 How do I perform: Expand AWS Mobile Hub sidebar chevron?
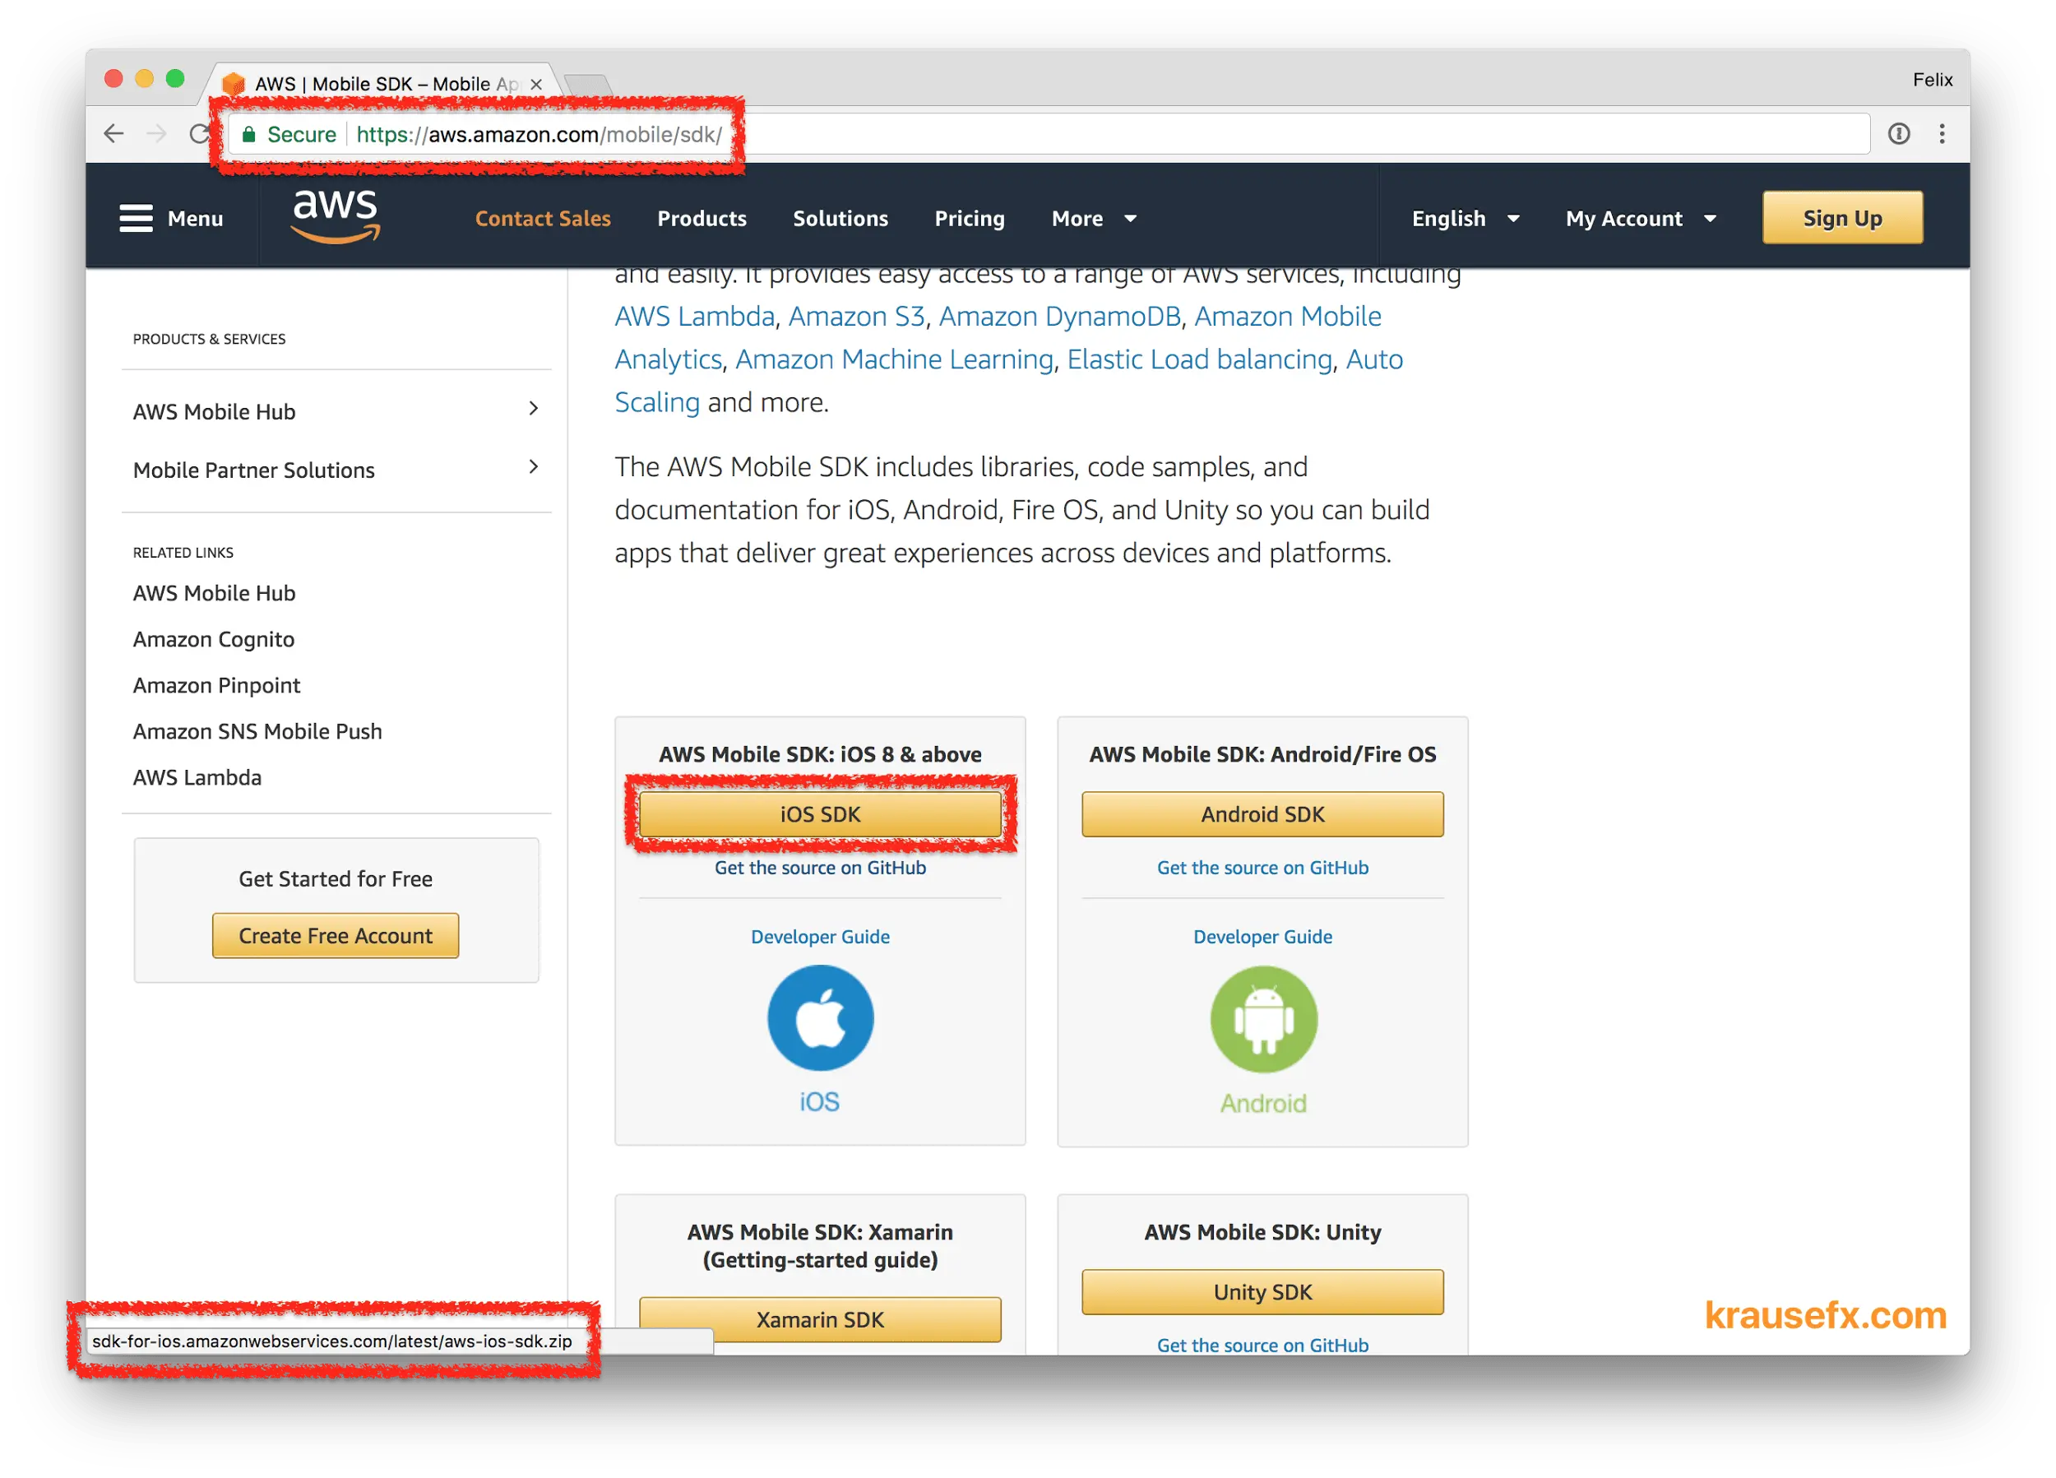coord(533,409)
